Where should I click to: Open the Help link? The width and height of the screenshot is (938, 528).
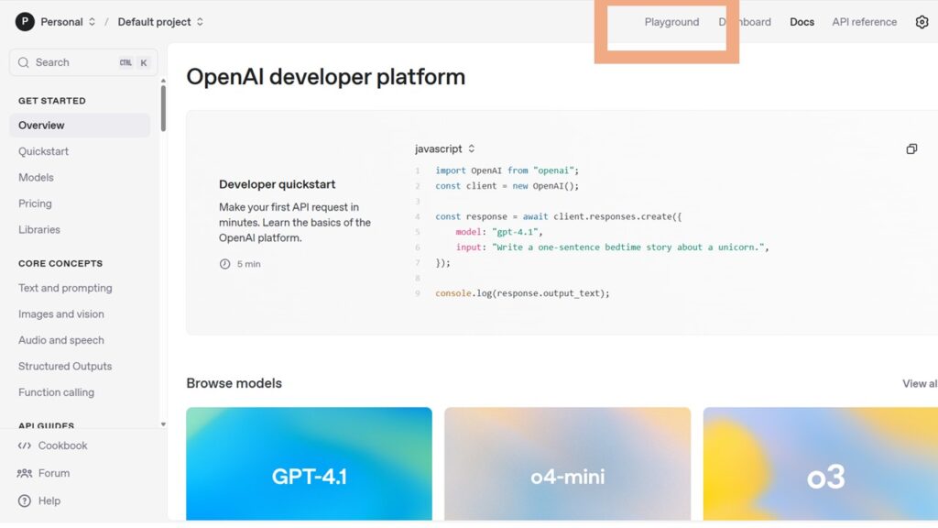49,501
